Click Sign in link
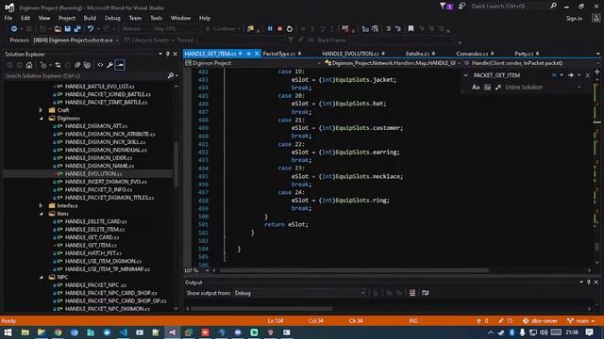Screen dimensions: 604x339 click(574, 19)
